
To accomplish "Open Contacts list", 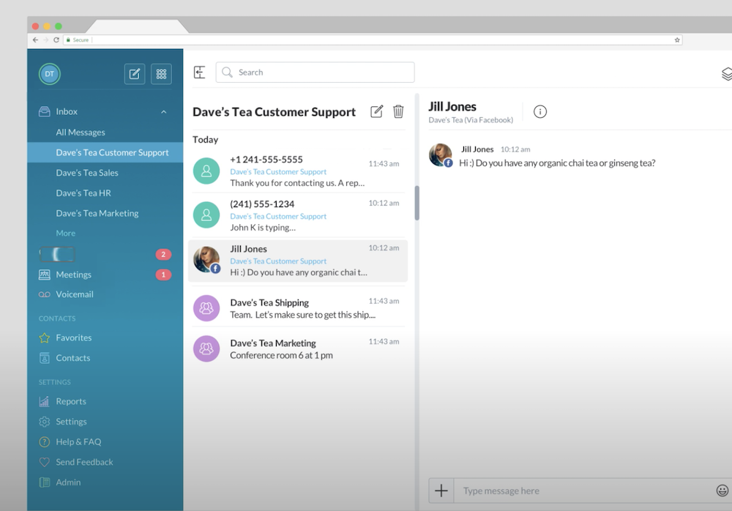I will pos(72,358).
